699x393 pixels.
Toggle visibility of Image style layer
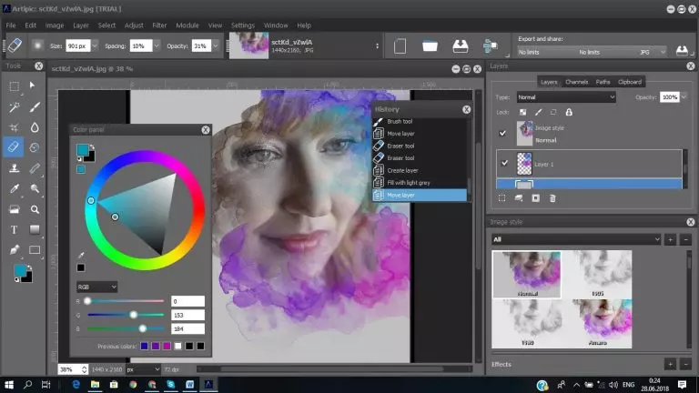click(503, 133)
